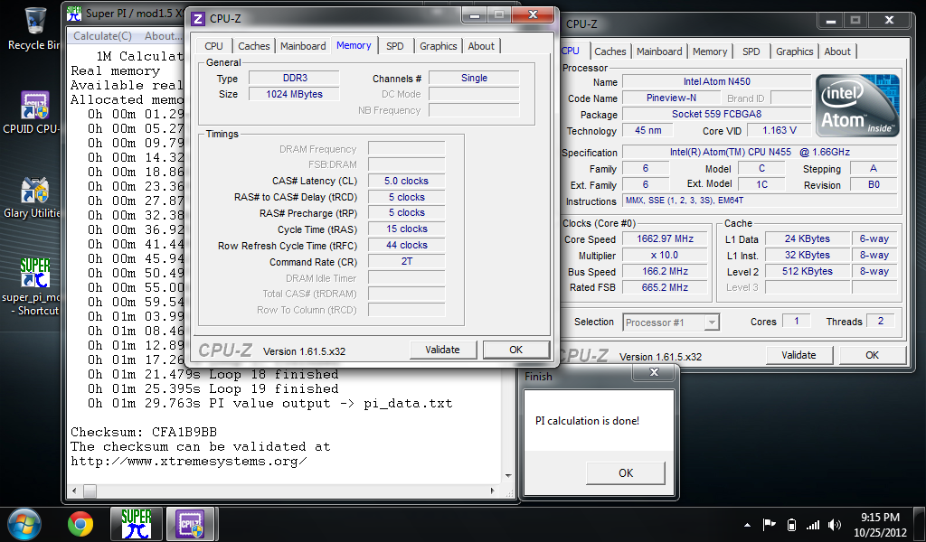Click Super PI horizontal scrollbar thumb
This screenshot has height=542, width=926.
tap(90, 491)
